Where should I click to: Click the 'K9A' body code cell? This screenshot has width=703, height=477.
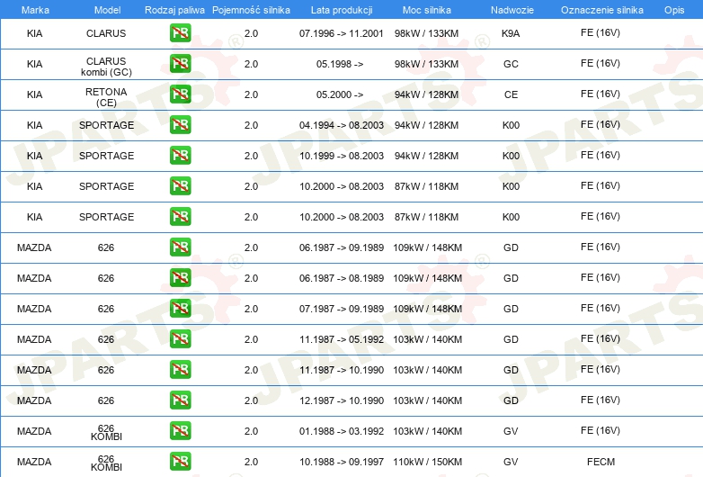511,33
